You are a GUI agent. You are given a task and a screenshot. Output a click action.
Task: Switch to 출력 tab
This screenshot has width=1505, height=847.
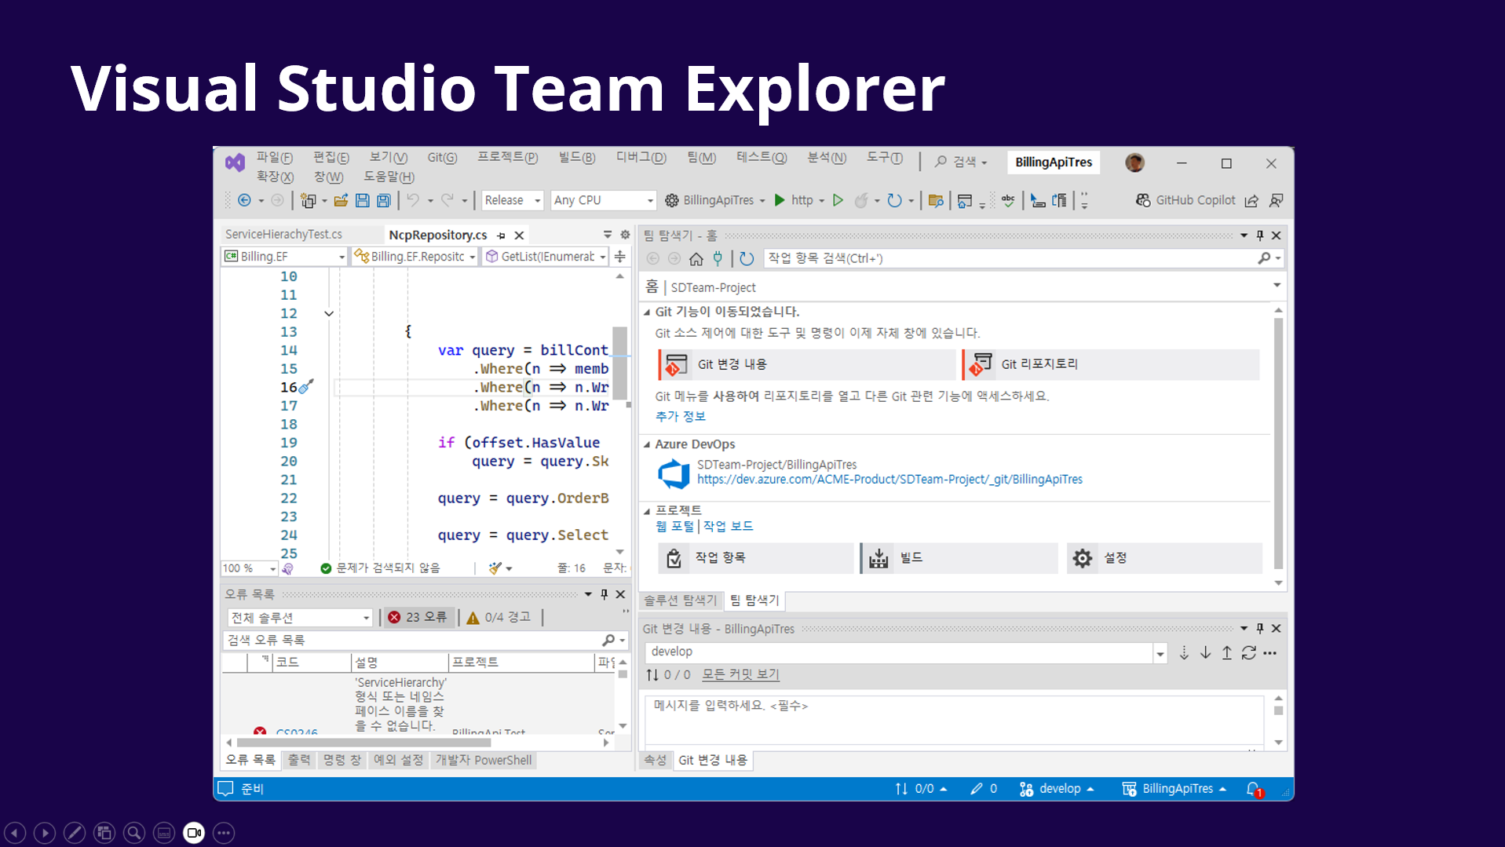(298, 760)
